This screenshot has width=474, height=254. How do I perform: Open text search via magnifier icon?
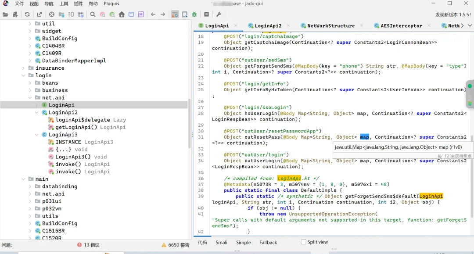[93, 14]
